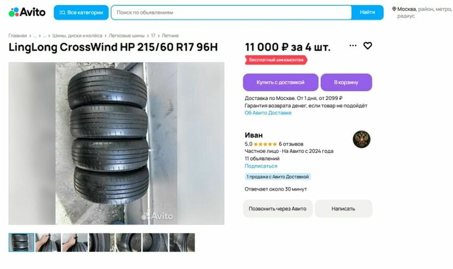453x269 pixels.
Task: Click the location pin icon near Москва
Action: (x=394, y=9)
